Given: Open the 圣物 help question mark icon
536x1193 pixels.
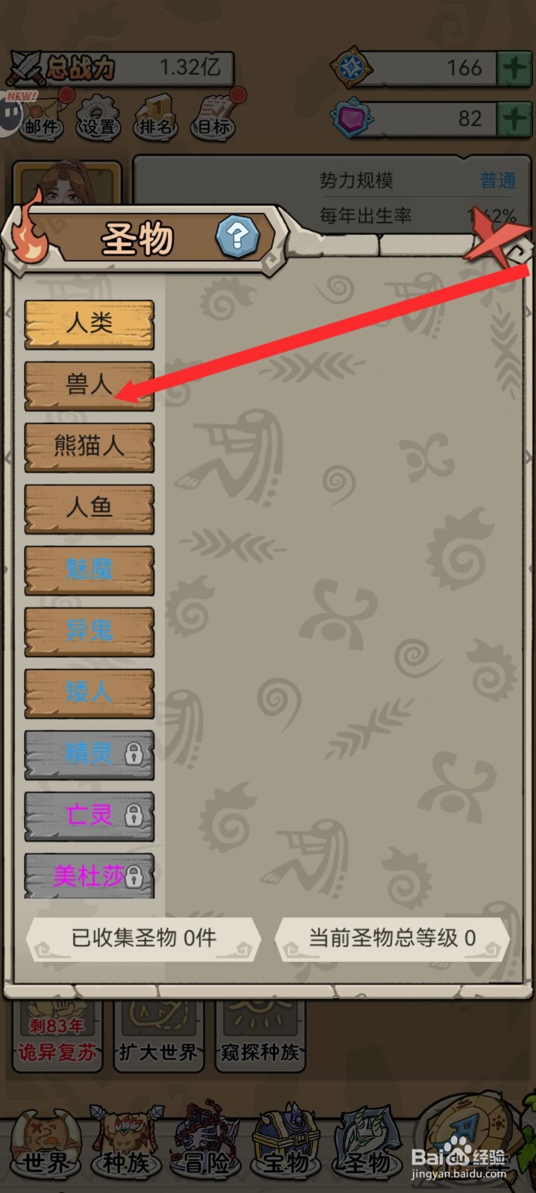Looking at the screenshot, I should tap(237, 236).
